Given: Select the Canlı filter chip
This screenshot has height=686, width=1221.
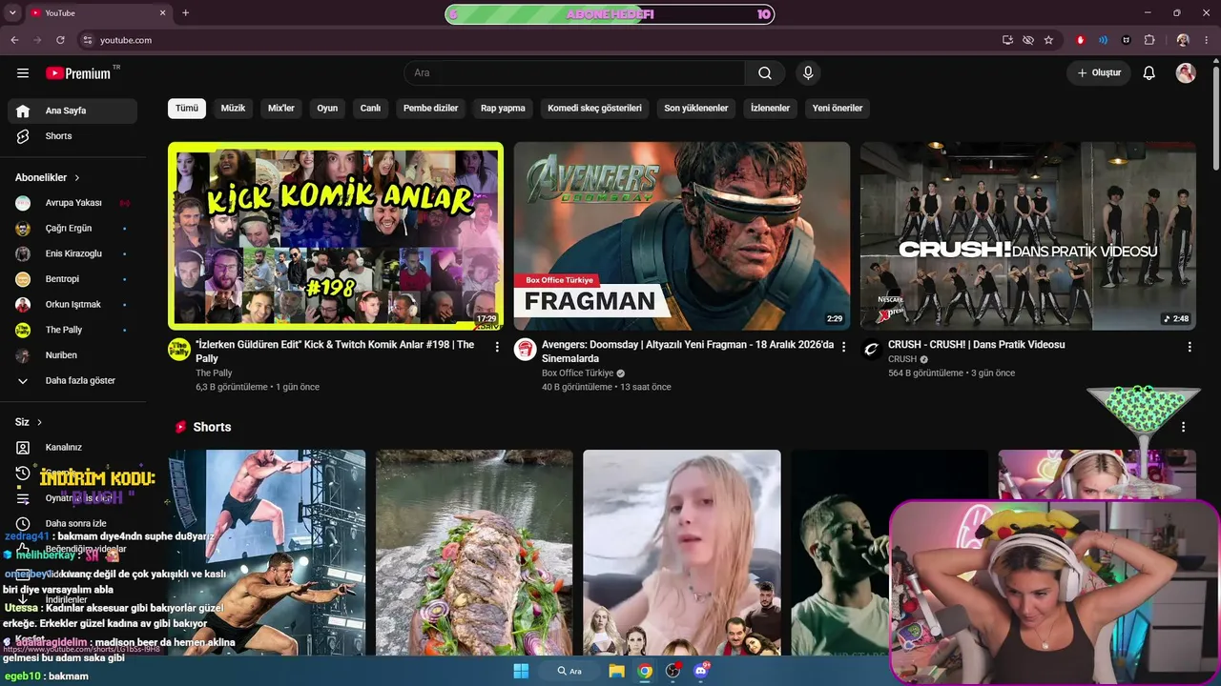Looking at the screenshot, I should click(x=370, y=109).
